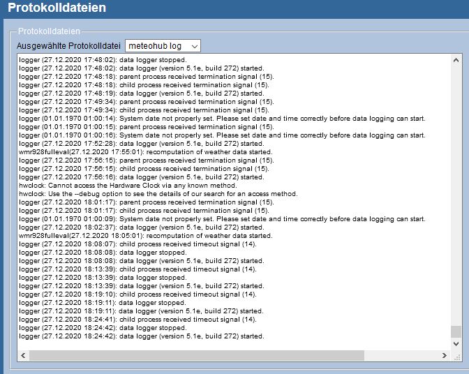Click the down arrow of vertical scrollbar
The width and height of the screenshot is (469, 374).
[x=456, y=344]
